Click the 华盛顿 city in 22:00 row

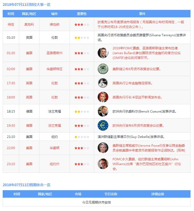(x=54, y=148)
